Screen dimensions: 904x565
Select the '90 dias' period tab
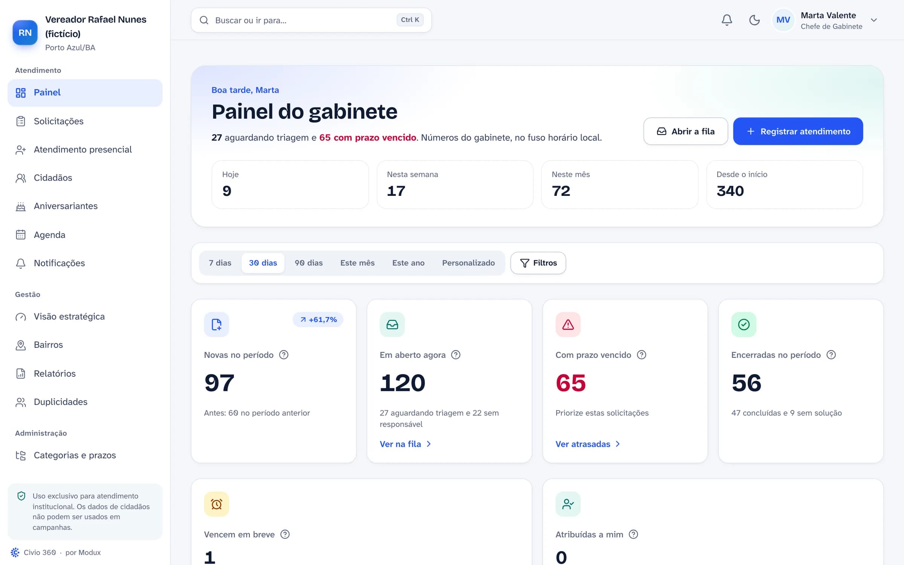[x=308, y=263]
